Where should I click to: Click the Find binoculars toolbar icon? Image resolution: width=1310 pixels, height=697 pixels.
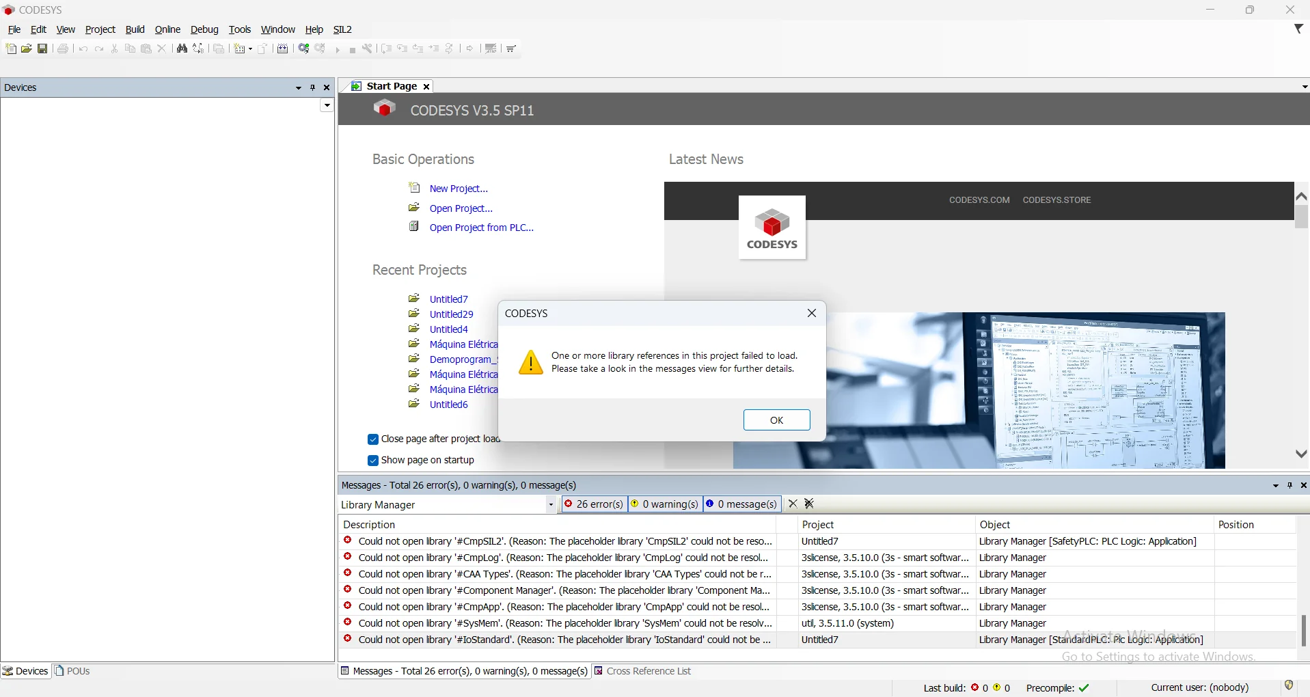[x=182, y=49]
